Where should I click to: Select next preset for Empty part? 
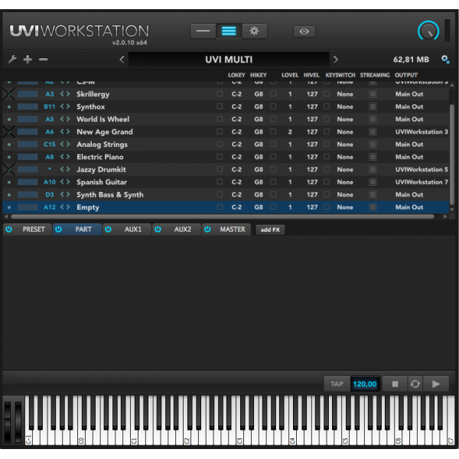pyautogui.click(x=68, y=207)
